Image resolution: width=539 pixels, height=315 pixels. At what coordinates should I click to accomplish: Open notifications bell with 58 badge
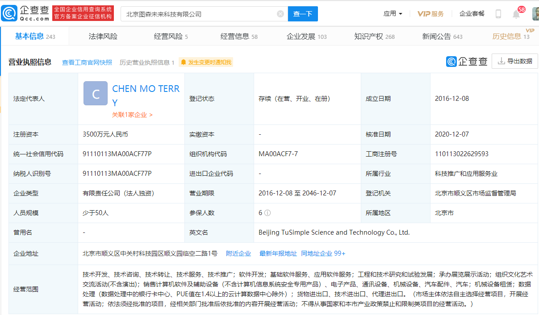tap(516, 14)
